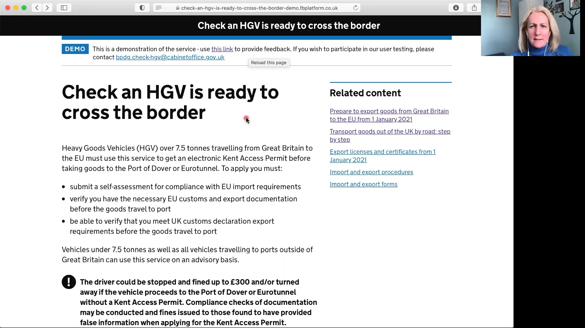
Task: Go back using Safari back arrow
Action: click(x=37, y=8)
